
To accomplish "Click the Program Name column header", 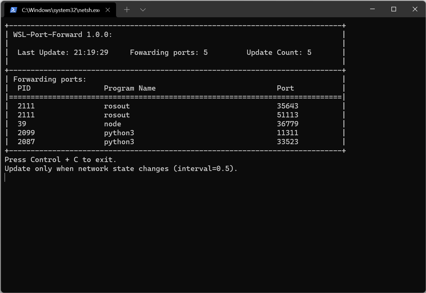I will pyautogui.click(x=130, y=88).
